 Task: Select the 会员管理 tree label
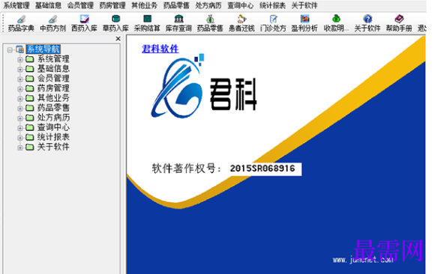pos(53,79)
